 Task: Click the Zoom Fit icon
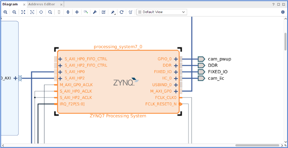pyautogui.click(x=23, y=12)
